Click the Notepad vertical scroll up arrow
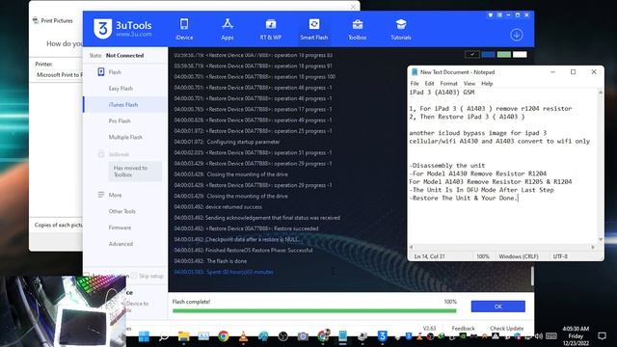 pyautogui.click(x=601, y=93)
